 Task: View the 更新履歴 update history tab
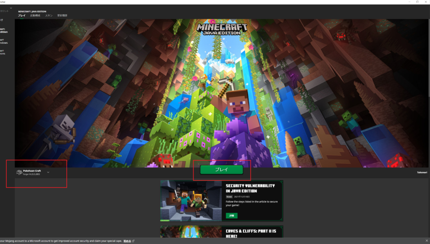coord(62,15)
